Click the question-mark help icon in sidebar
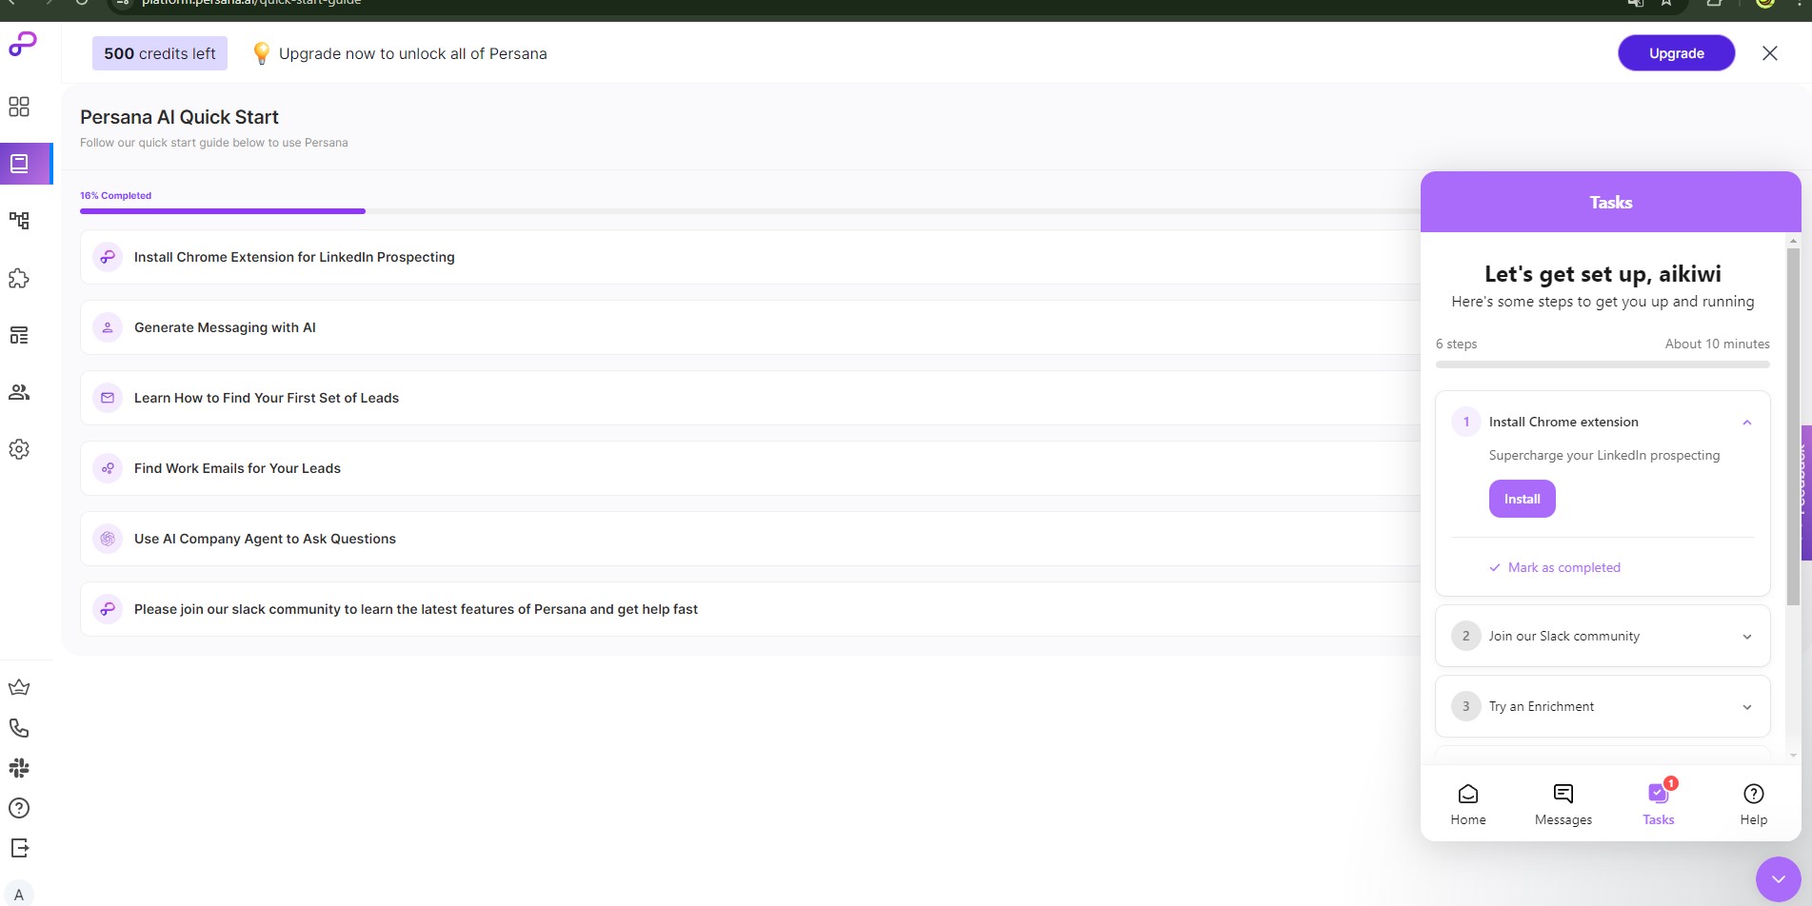1812x906 pixels. point(19,808)
